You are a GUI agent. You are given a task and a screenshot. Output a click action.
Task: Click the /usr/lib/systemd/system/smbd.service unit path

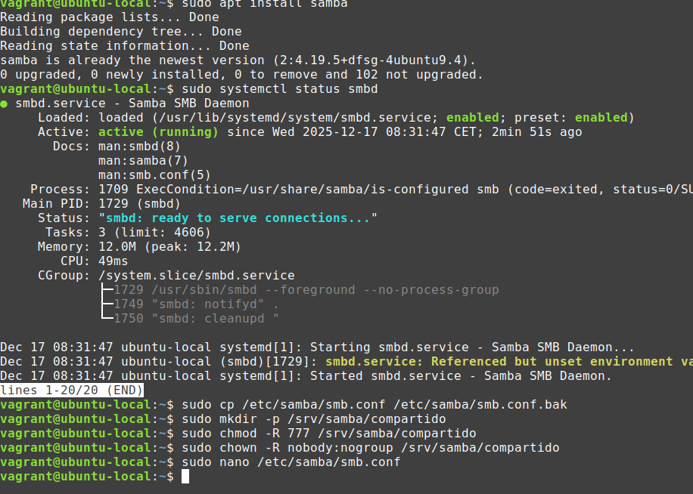click(x=291, y=118)
